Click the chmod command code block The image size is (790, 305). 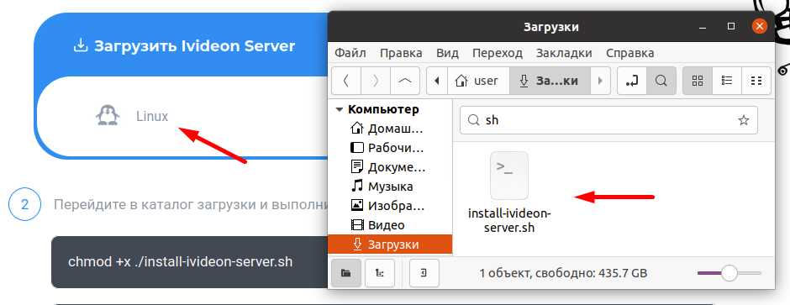click(x=189, y=261)
